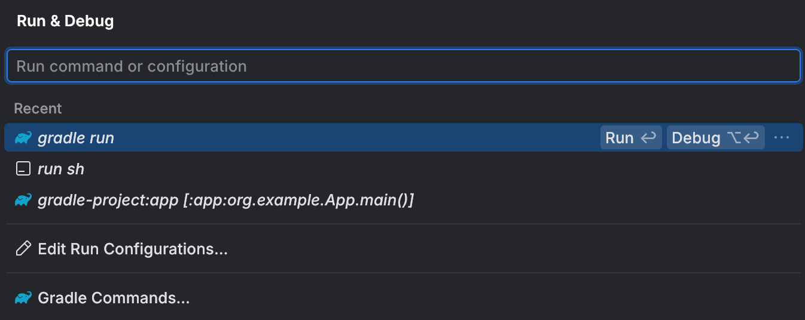805x320 pixels.
Task: Click the Gradle elephant icon beside gradle run
Action: tap(23, 138)
